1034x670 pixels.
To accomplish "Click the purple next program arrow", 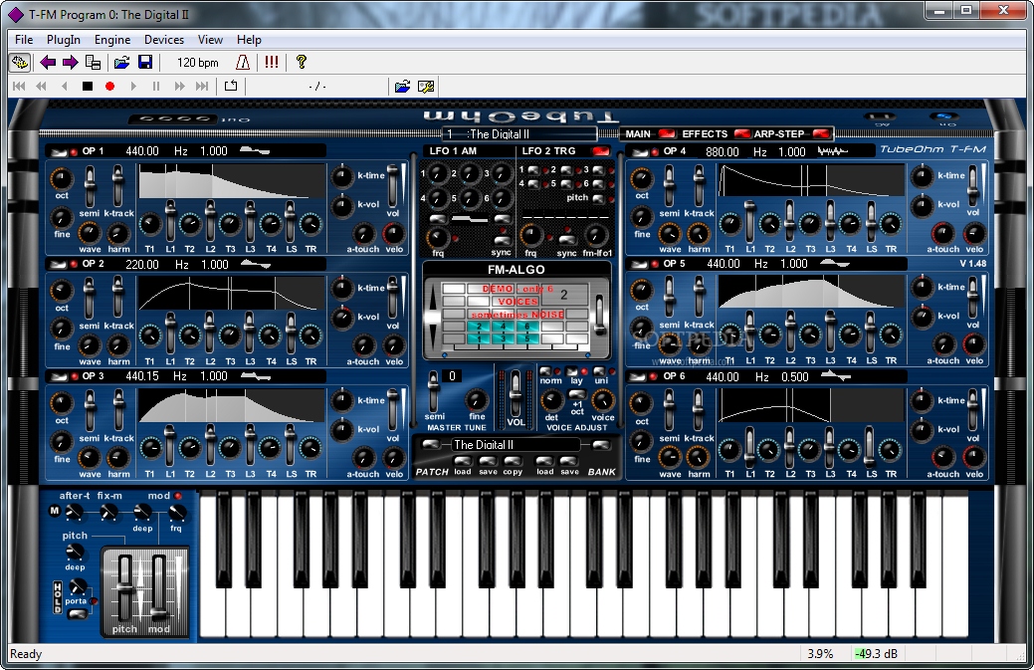I will coord(70,63).
